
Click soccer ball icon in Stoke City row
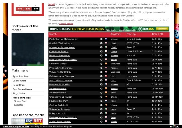point(101,121)
